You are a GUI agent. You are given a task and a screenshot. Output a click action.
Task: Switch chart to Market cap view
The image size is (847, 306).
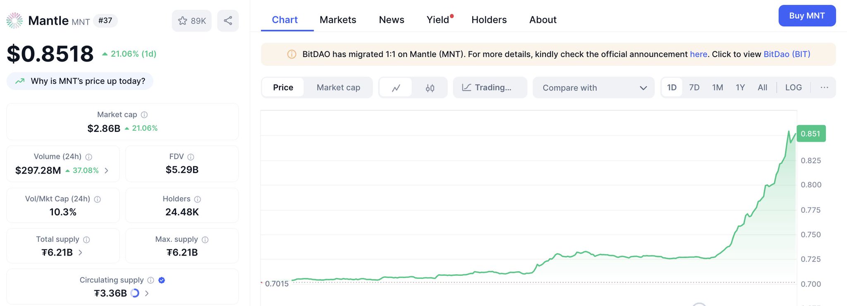tap(338, 88)
